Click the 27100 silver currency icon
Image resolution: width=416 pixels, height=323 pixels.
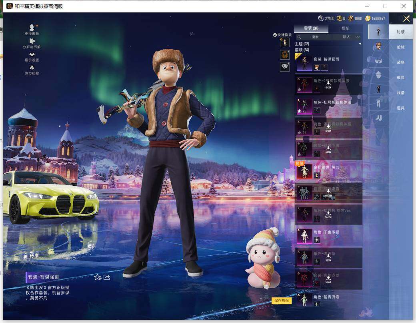click(321, 18)
